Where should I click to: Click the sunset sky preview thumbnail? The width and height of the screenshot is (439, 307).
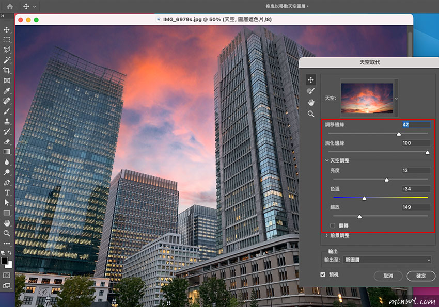[367, 98]
